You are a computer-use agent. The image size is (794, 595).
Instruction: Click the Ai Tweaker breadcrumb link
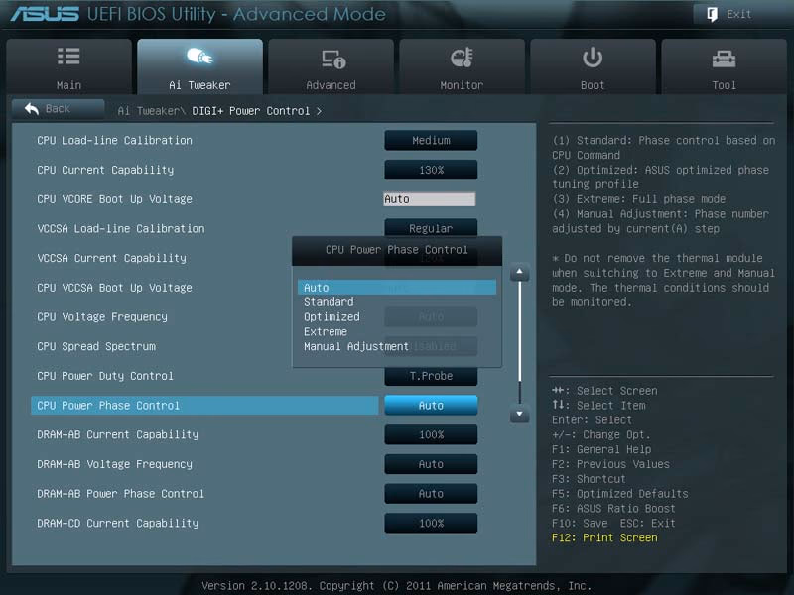click(x=151, y=111)
